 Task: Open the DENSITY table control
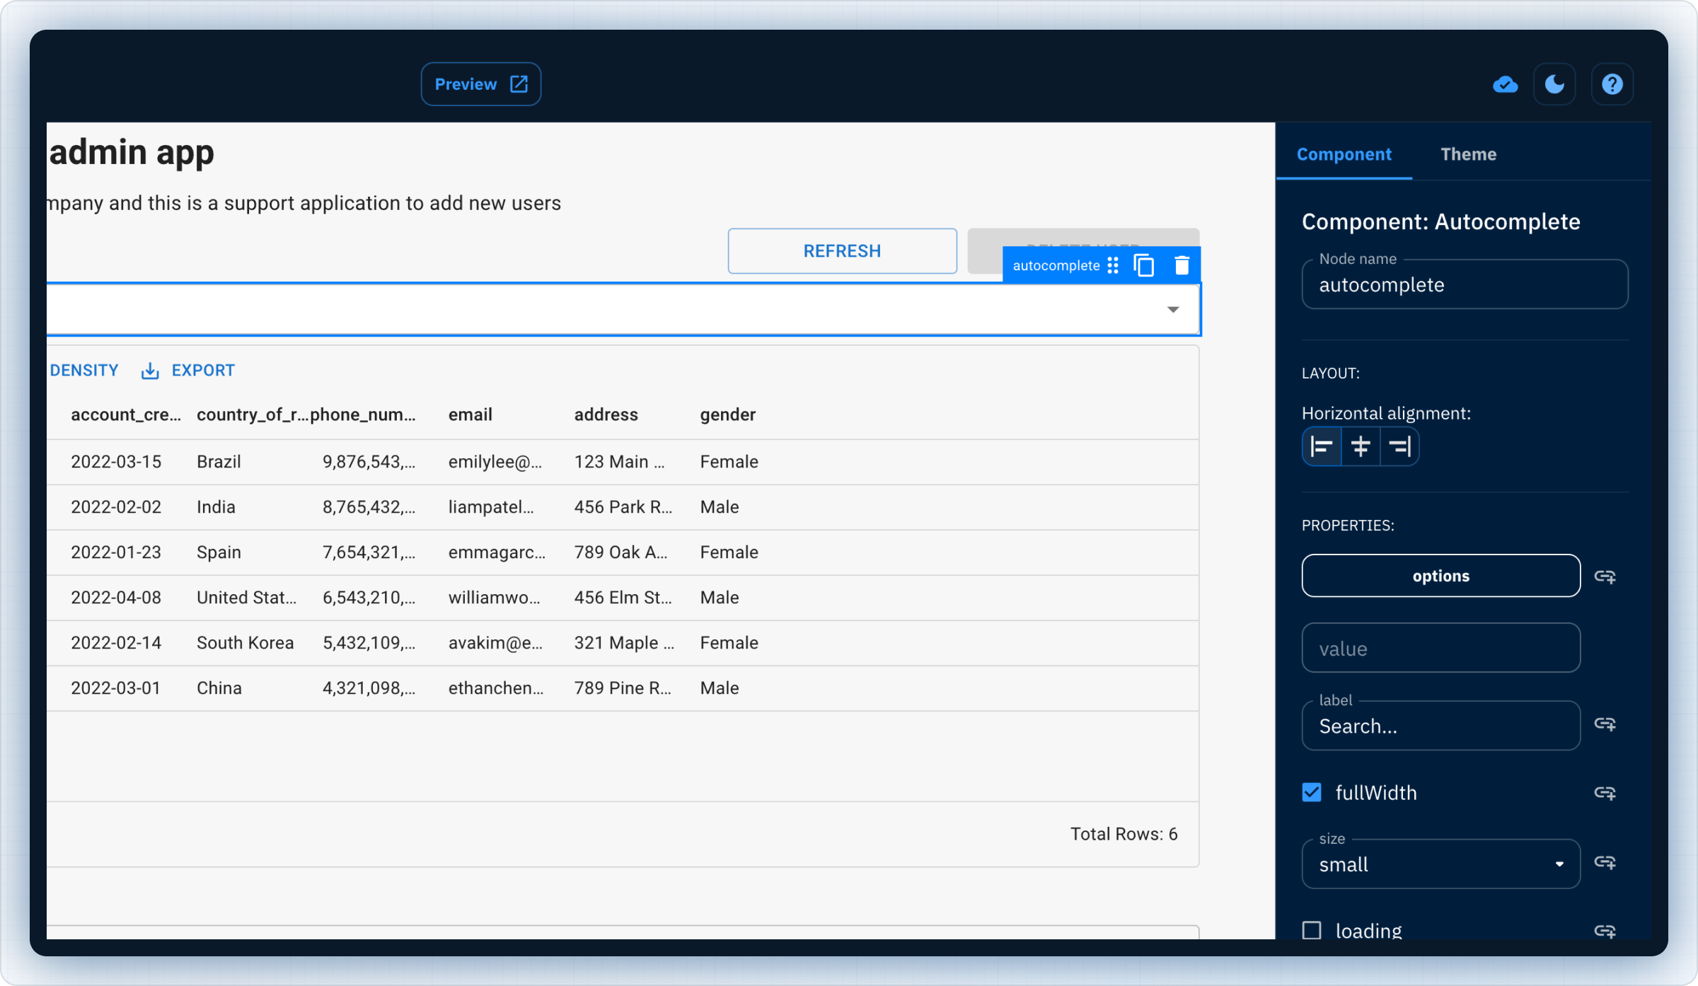(x=84, y=370)
